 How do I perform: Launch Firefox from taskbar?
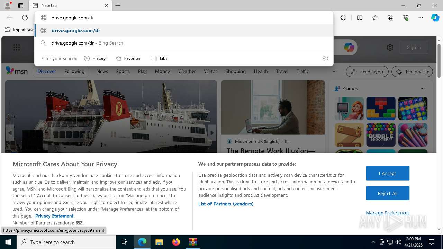pyautogui.click(x=176, y=242)
